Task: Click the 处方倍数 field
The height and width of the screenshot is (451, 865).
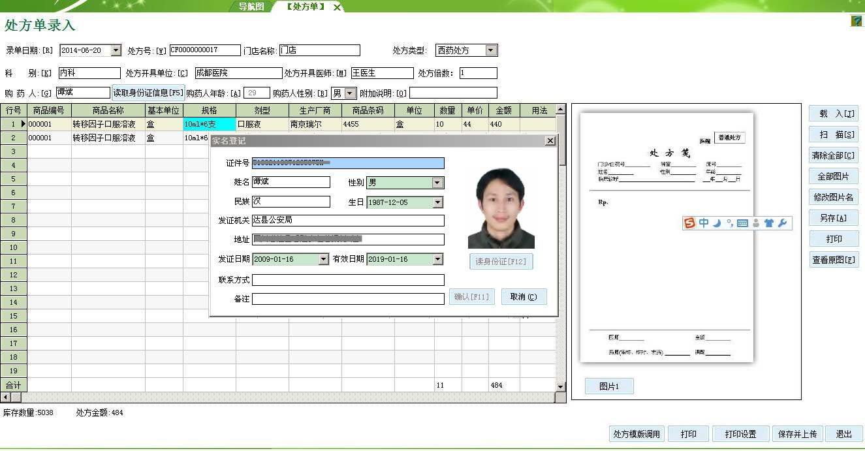Action: [x=479, y=73]
